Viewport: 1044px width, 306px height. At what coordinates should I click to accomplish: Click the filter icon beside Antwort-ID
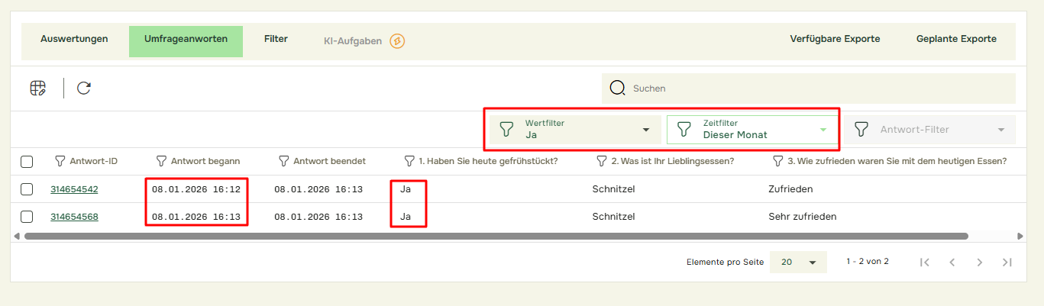[x=60, y=161]
